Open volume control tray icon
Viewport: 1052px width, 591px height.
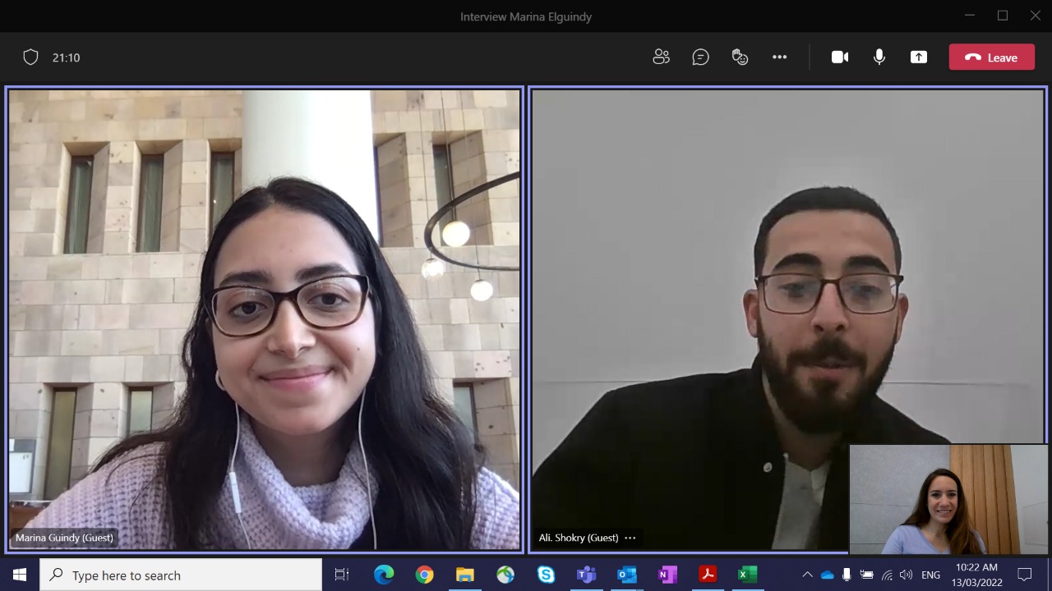click(907, 575)
